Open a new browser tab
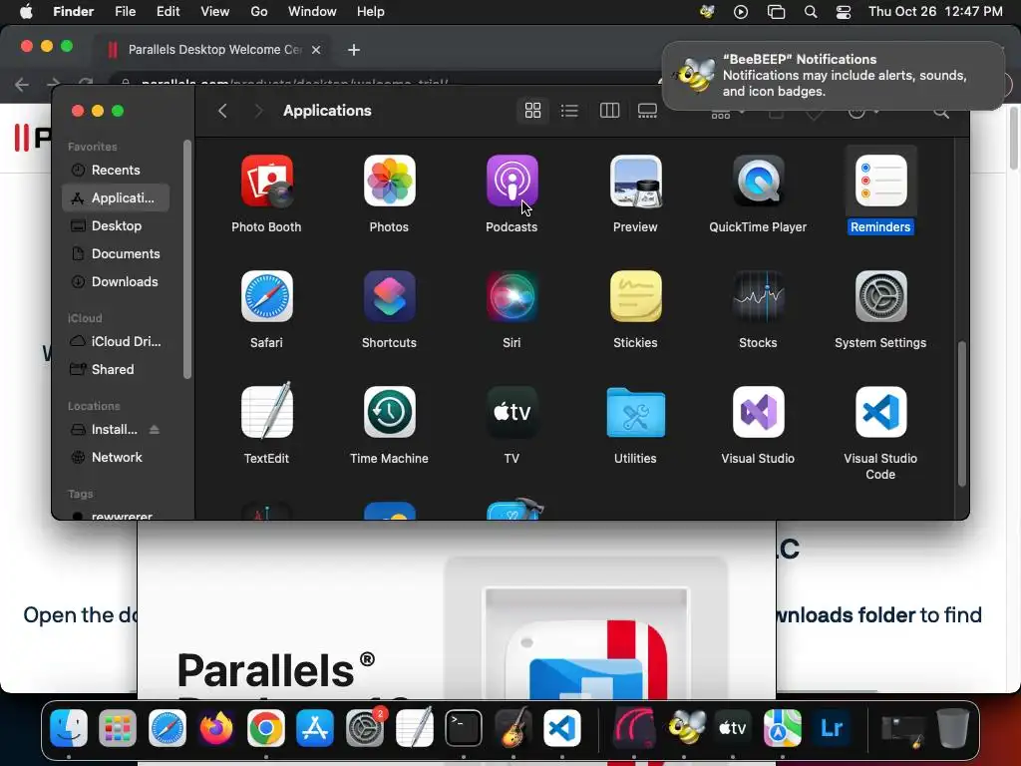This screenshot has width=1021, height=766. click(x=354, y=50)
